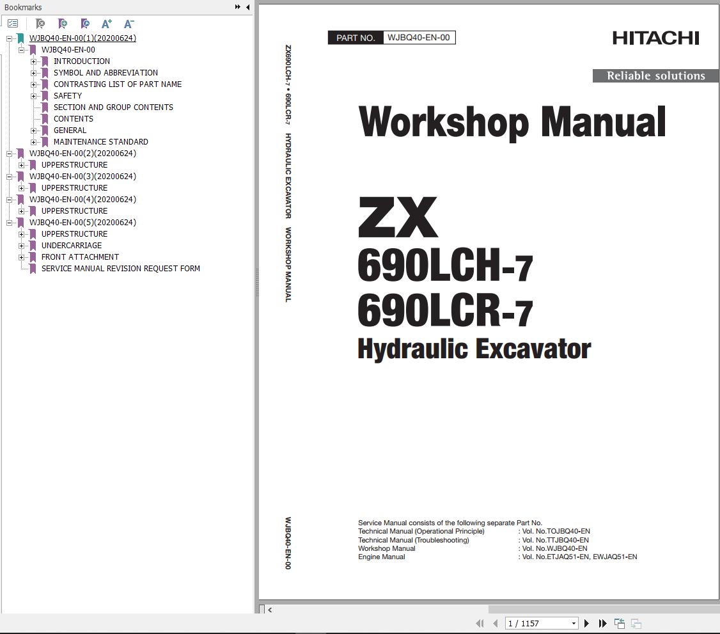Jump to the GENERAL bookmark
This screenshot has height=634, width=720.
point(70,130)
